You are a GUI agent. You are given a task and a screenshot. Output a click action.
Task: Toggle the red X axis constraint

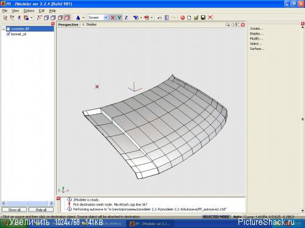point(112,18)
